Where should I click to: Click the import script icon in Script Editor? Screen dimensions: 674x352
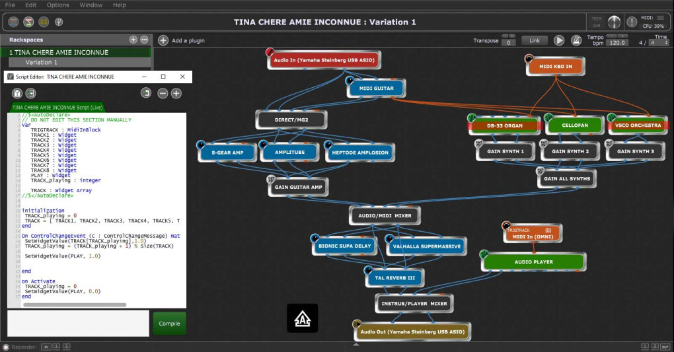click(x=30, y=93)
